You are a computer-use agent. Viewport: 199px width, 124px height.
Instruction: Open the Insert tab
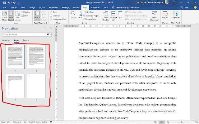tap(23, 7)
